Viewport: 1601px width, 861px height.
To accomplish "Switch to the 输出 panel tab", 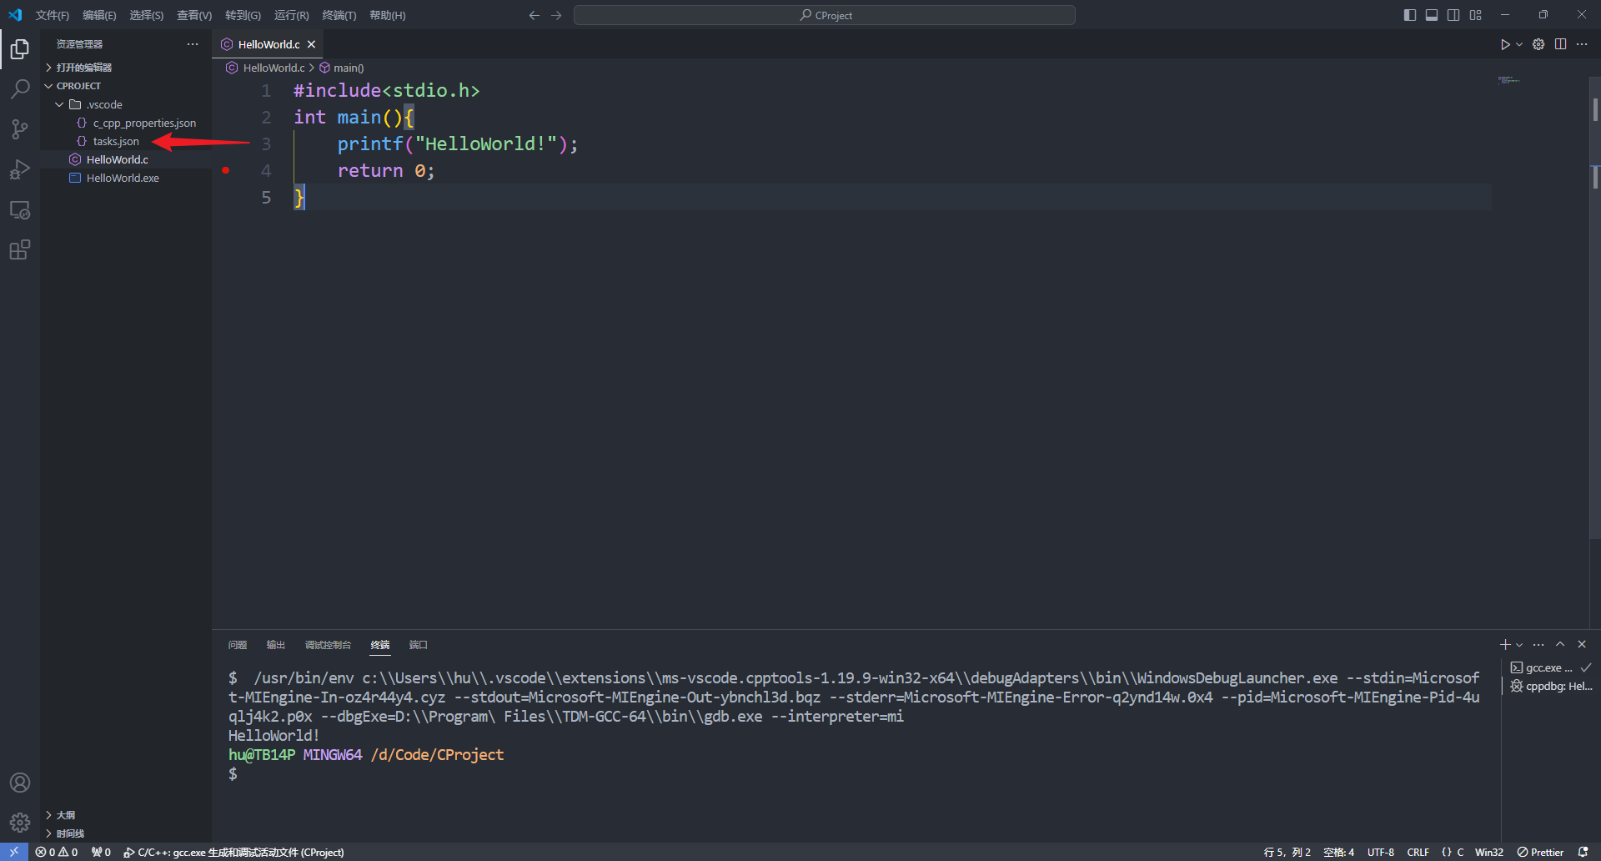I will pos(276,645).
